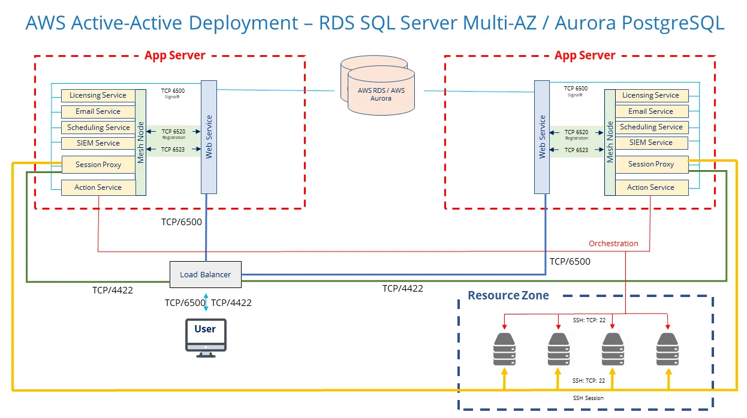The height and width of the screenshot is (418, 747).
Task: Click TCP 6523 label in left App Server
Action: click(x=173, y=150)
